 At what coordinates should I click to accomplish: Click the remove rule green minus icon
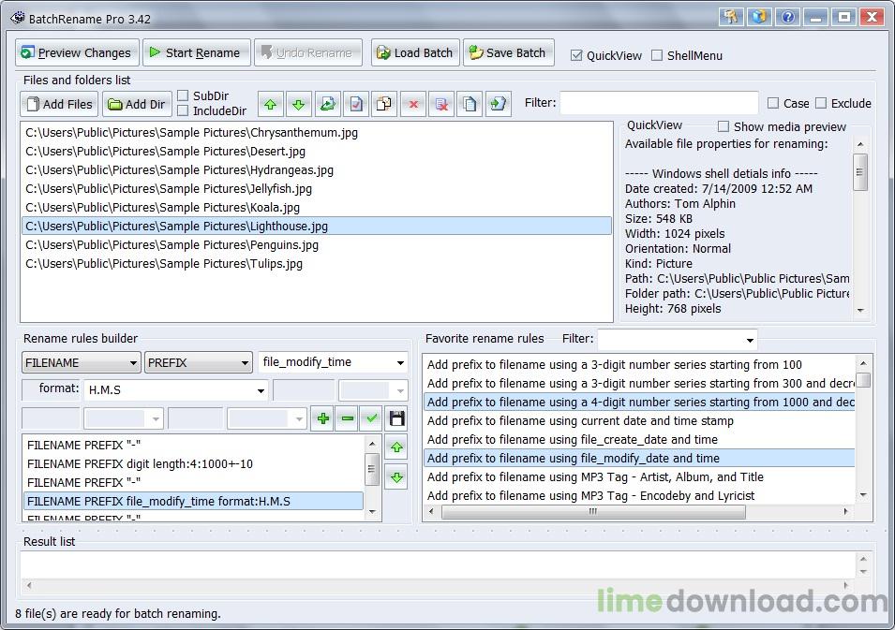(x=348, y=418)
